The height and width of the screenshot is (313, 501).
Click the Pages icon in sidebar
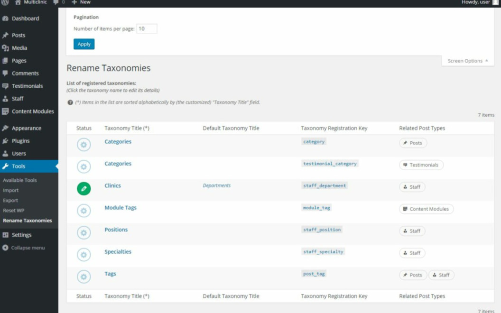point(5,61)
